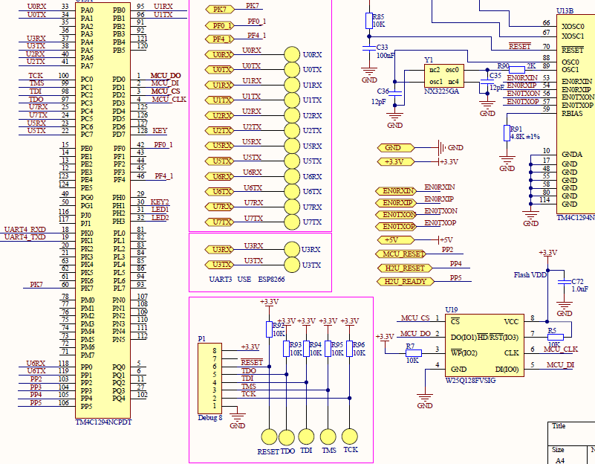Click the TM4C1294NCPDT designator text
595x464 pixels.
coord(103,422)
